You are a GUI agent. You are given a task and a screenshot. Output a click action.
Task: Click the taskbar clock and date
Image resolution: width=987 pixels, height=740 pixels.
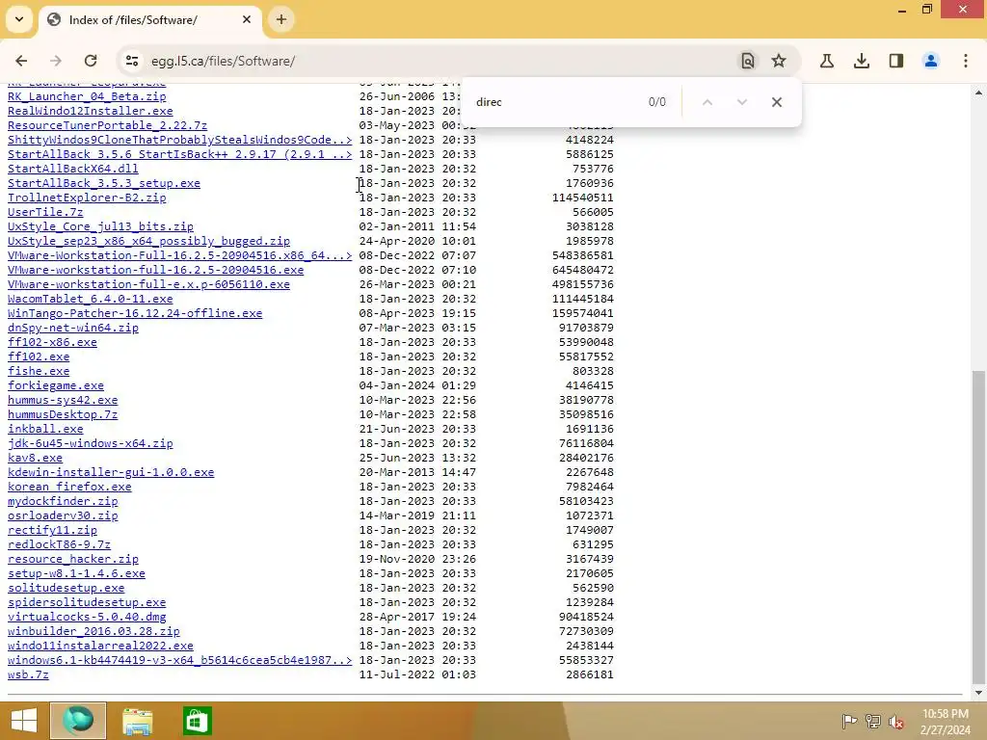[x=946, y=722]
